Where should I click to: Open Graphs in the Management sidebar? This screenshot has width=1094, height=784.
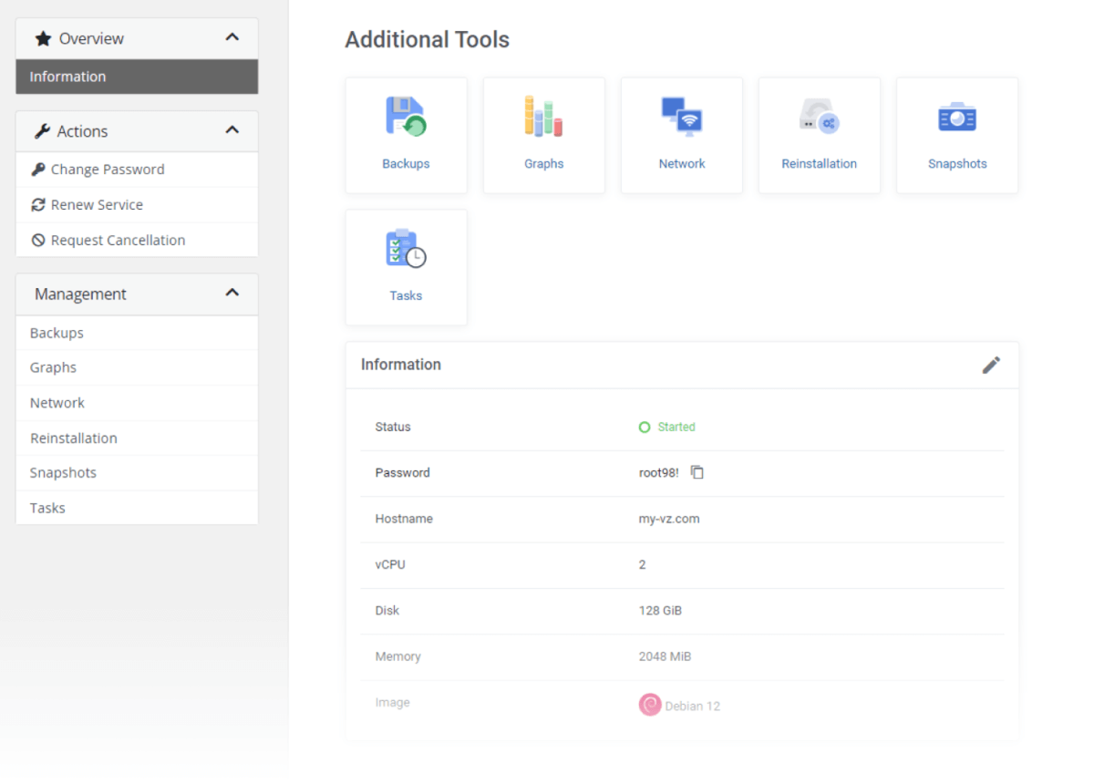click(137, 367)
